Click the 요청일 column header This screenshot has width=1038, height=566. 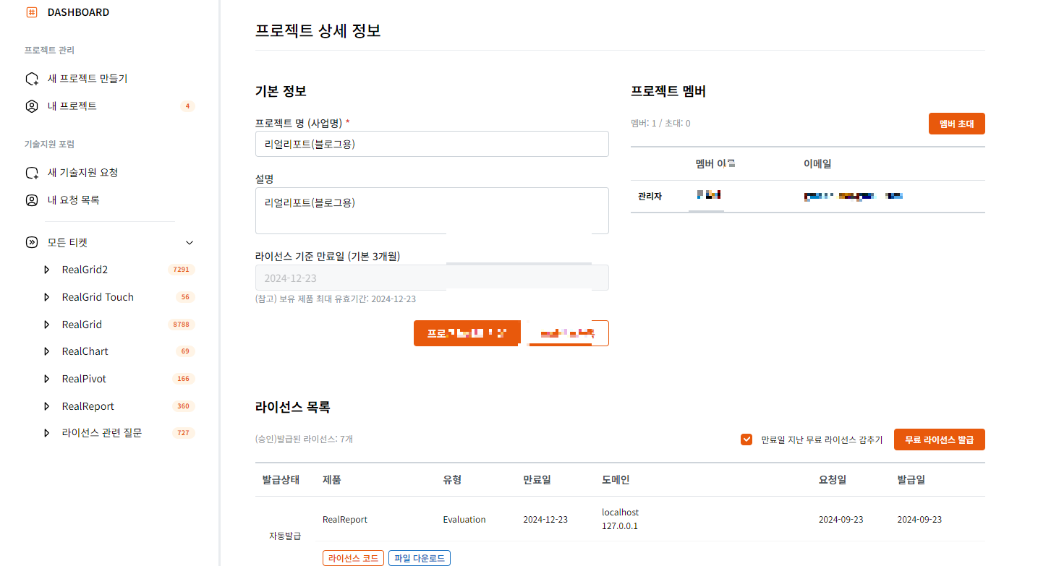point(833,479)
